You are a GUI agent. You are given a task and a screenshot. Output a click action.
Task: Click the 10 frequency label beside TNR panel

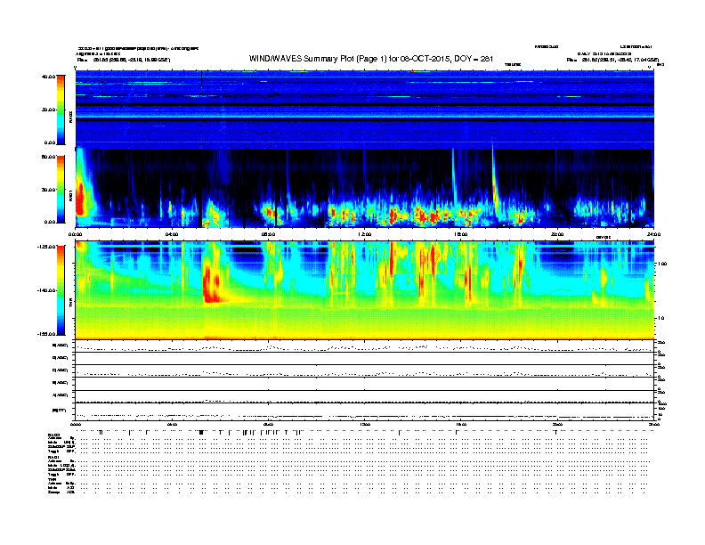660,319
